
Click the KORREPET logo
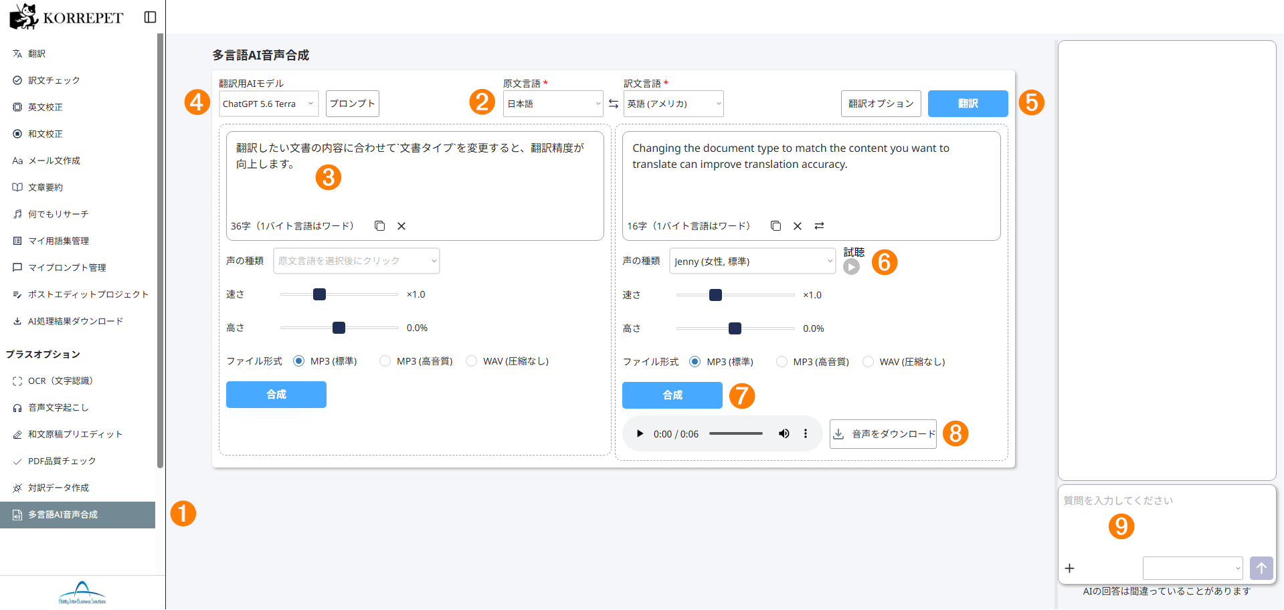[x=66, y=17]
